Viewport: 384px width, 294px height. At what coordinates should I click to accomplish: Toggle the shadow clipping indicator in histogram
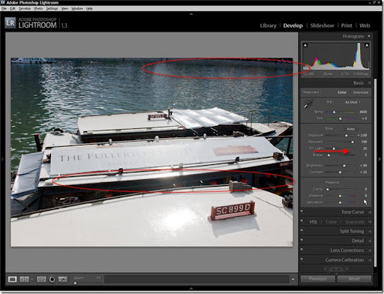click(305, 45)
